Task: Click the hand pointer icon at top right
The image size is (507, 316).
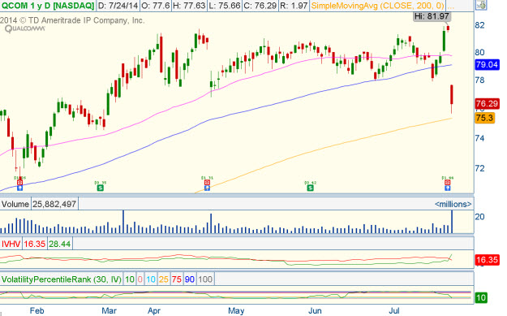Action: coord(481,5)
